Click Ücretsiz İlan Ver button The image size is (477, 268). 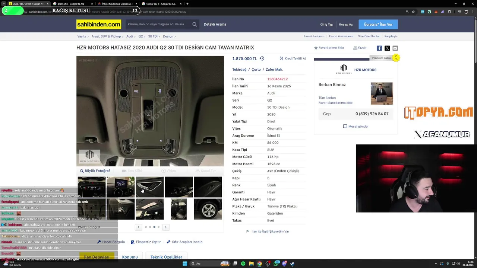coord(378,25)
